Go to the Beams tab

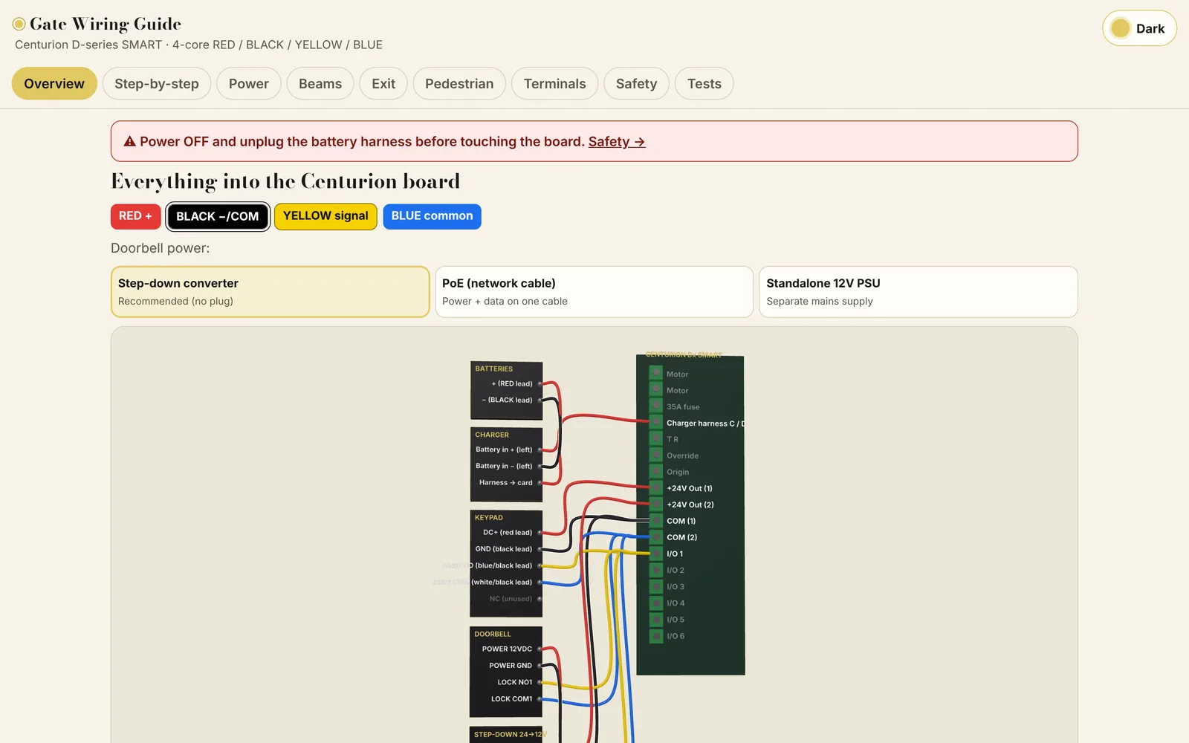(x=320, y=83)
